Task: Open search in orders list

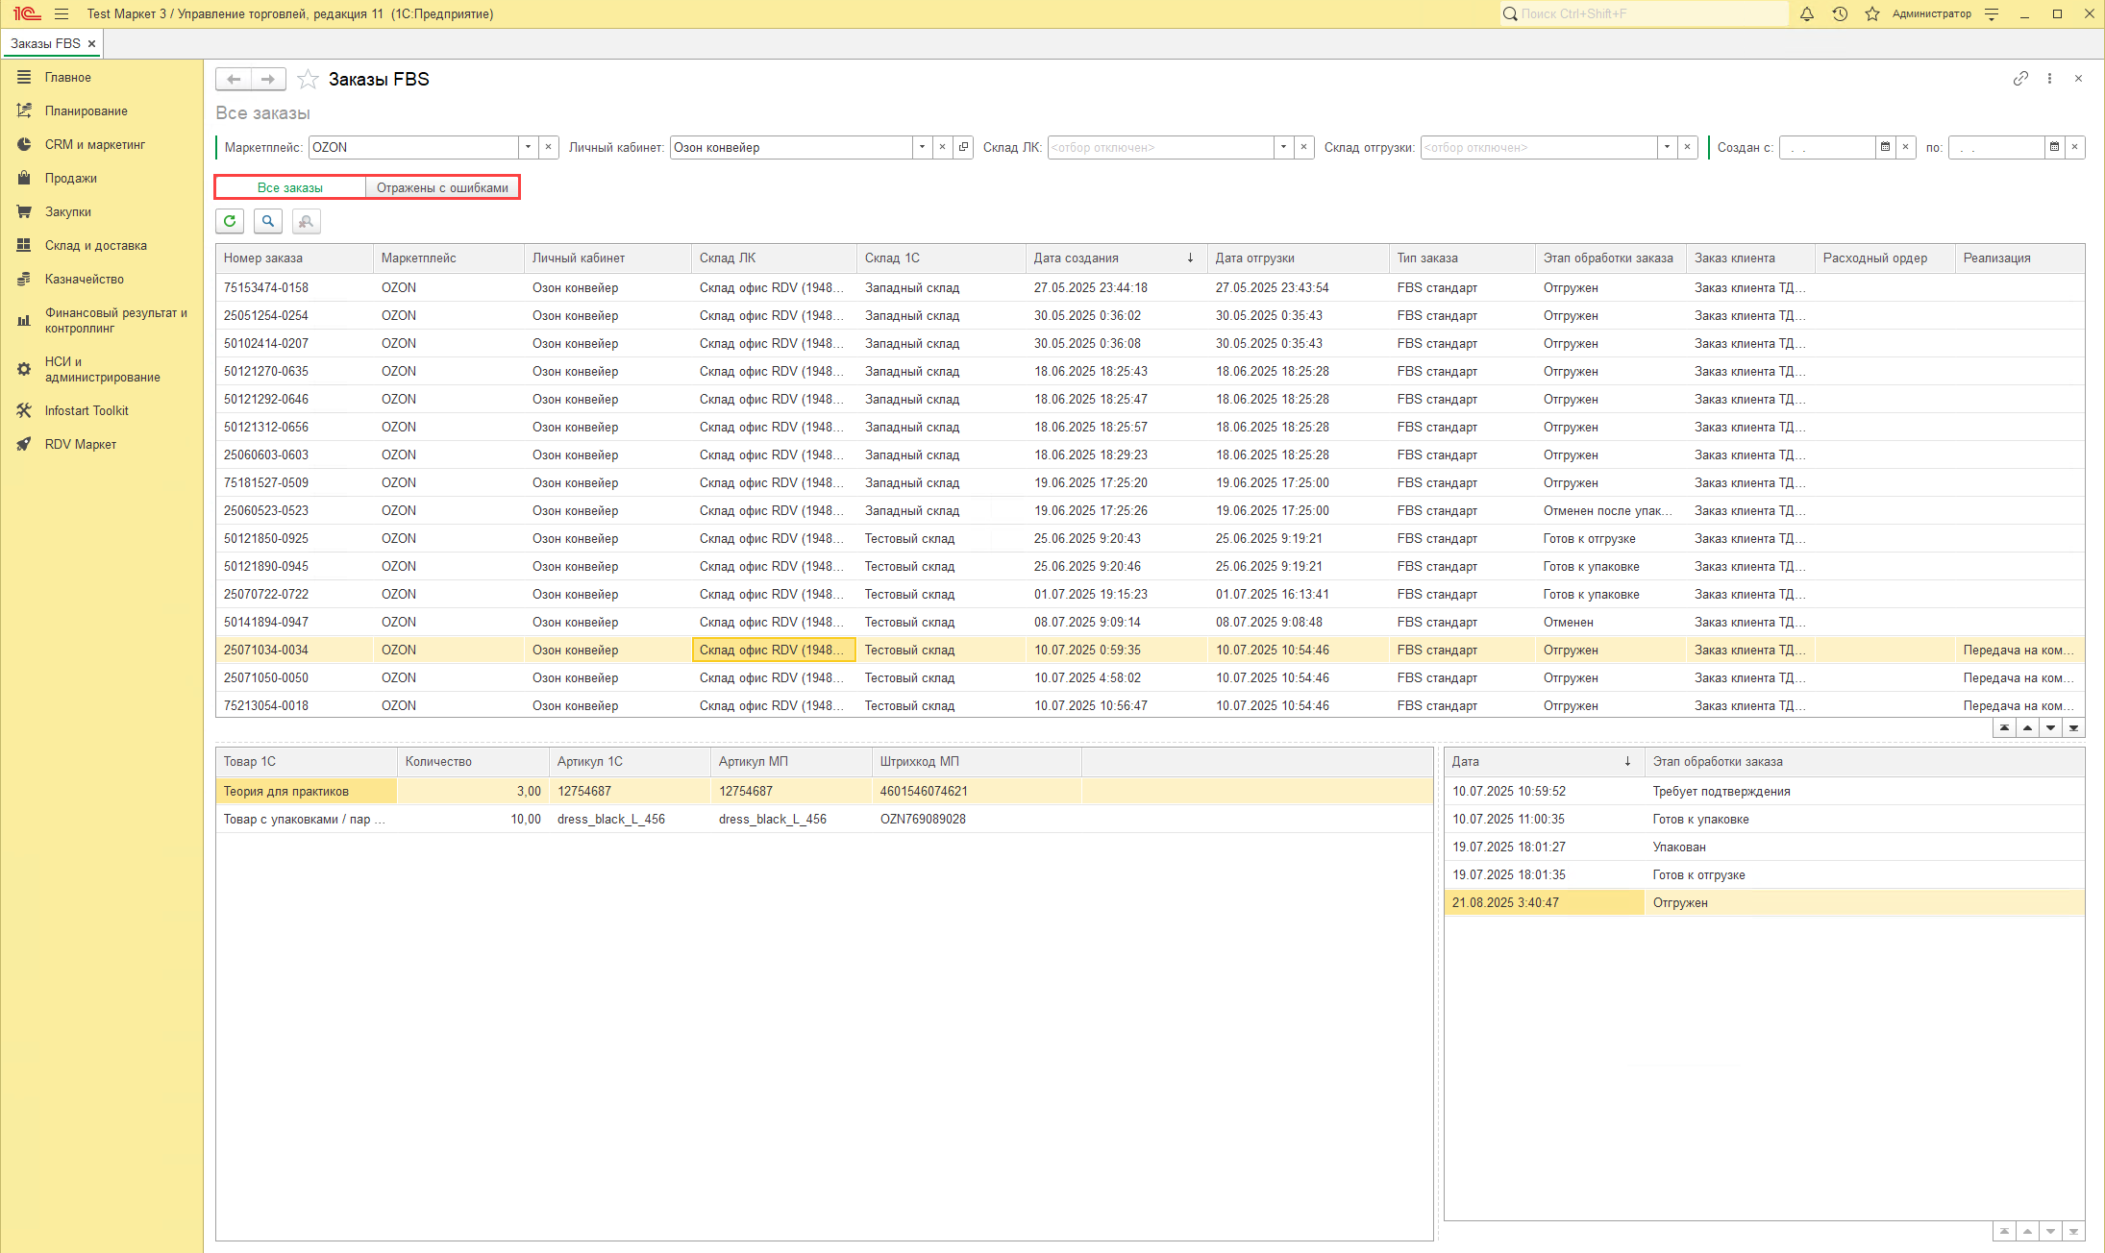Action: pyautogui.click(x=268, y=221)
